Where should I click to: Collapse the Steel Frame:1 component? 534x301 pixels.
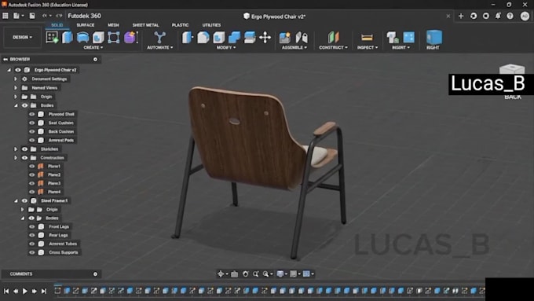click(x=16, y=200)
